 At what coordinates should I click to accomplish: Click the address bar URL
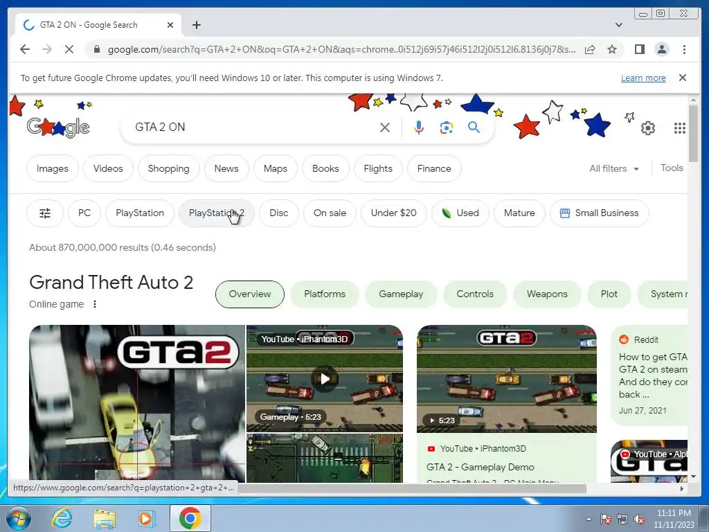[x=341, y=49]
